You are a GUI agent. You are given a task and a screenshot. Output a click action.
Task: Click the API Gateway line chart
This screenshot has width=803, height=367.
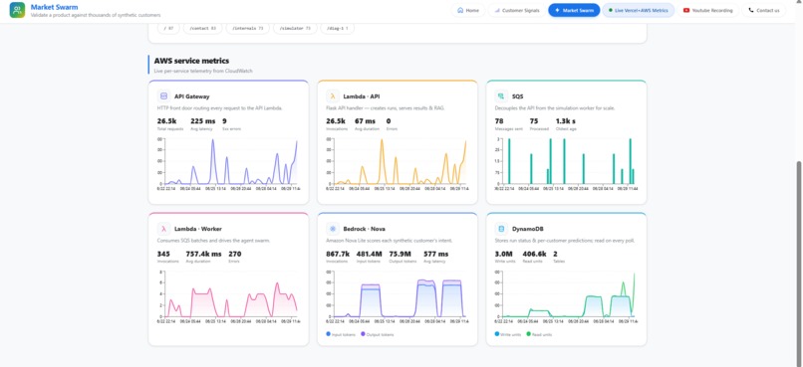click(228, 163)
